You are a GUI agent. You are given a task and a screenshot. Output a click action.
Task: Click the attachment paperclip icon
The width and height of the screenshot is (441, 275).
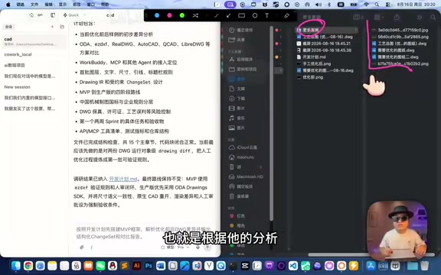82,247
